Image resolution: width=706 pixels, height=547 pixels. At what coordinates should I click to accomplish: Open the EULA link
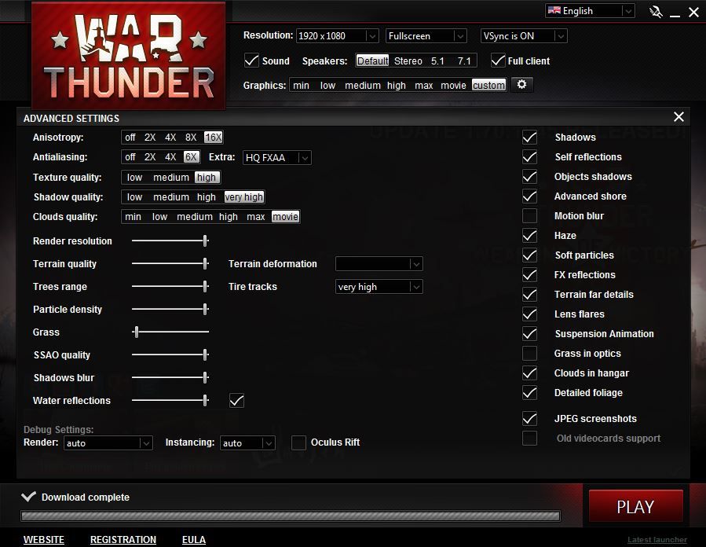(x=194, y=539)
